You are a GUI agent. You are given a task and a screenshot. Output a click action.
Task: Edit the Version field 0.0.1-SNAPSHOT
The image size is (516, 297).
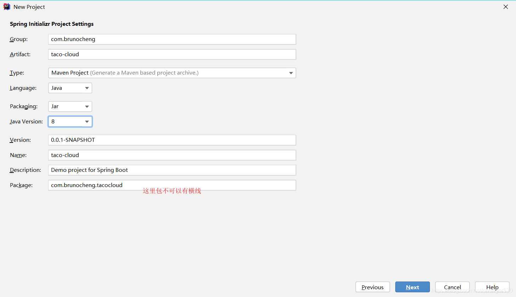point(172,140)
